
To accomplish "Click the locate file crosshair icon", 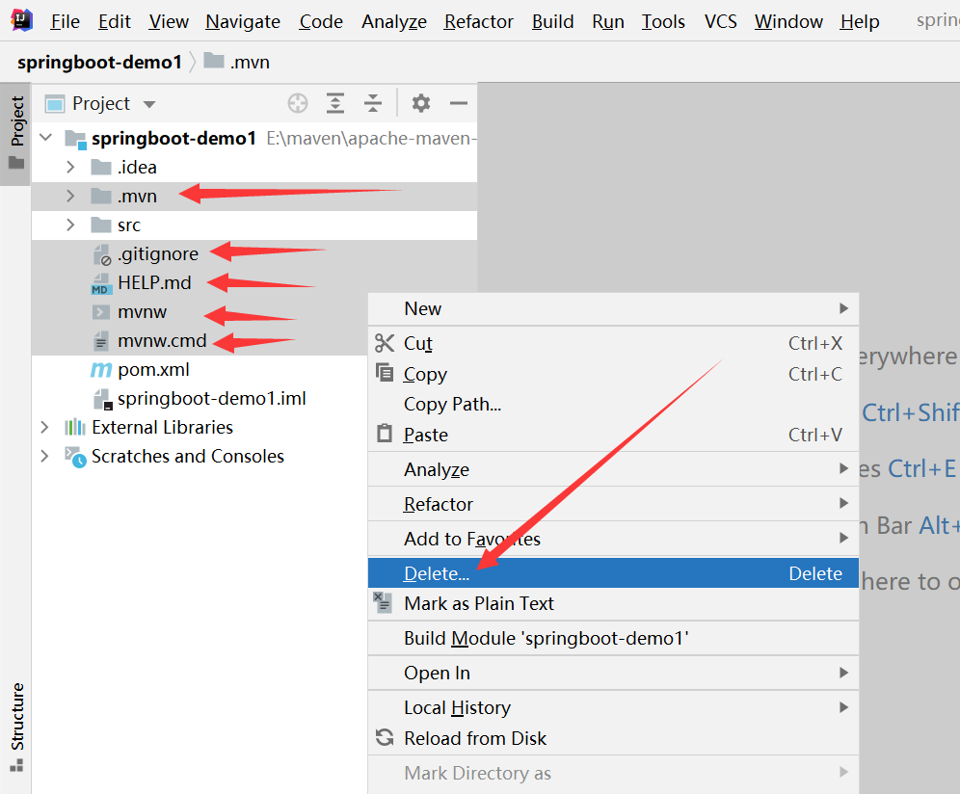I will [298, 103].
